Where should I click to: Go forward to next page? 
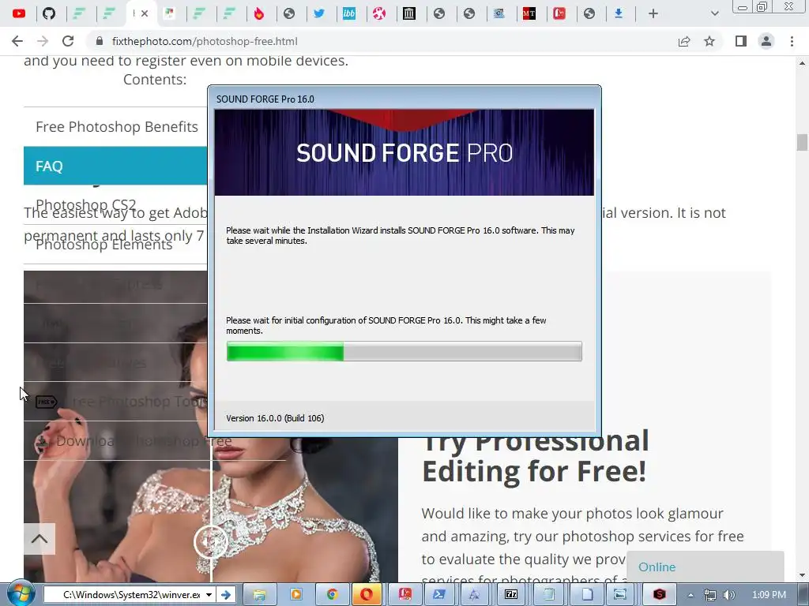[x=43, y=41]
